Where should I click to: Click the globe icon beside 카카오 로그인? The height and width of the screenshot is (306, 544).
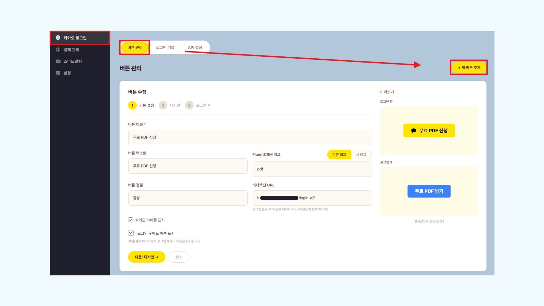coord(58,38)
